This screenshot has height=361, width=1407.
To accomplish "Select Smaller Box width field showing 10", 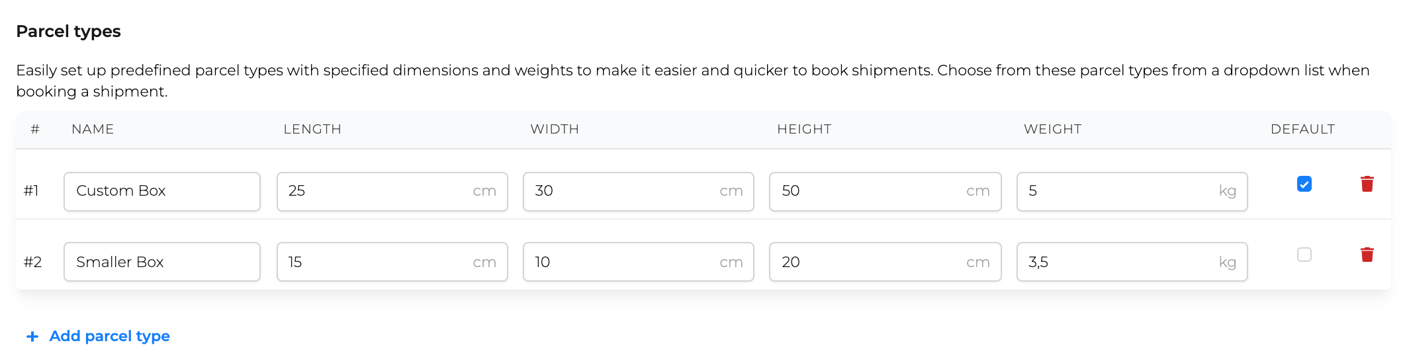I will tap(639, 262).
